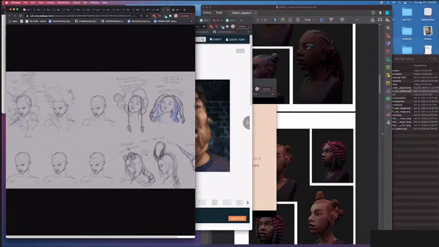439x247 pixels.
Task: Add a comment with the Acrobat comment icon
Action: pos(342,20)
